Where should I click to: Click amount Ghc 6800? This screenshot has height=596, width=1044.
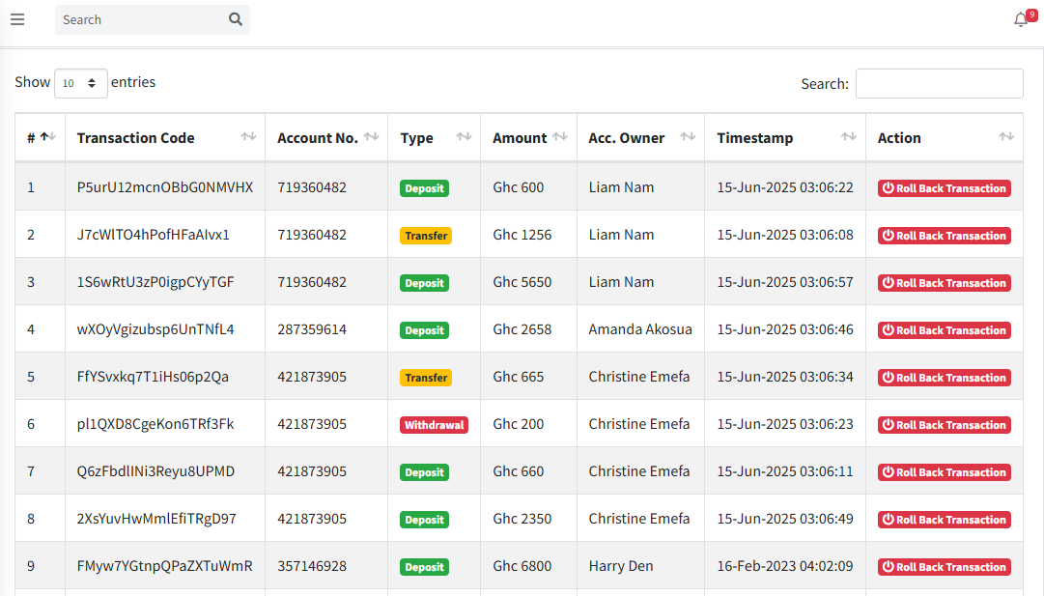click(522, 566)
